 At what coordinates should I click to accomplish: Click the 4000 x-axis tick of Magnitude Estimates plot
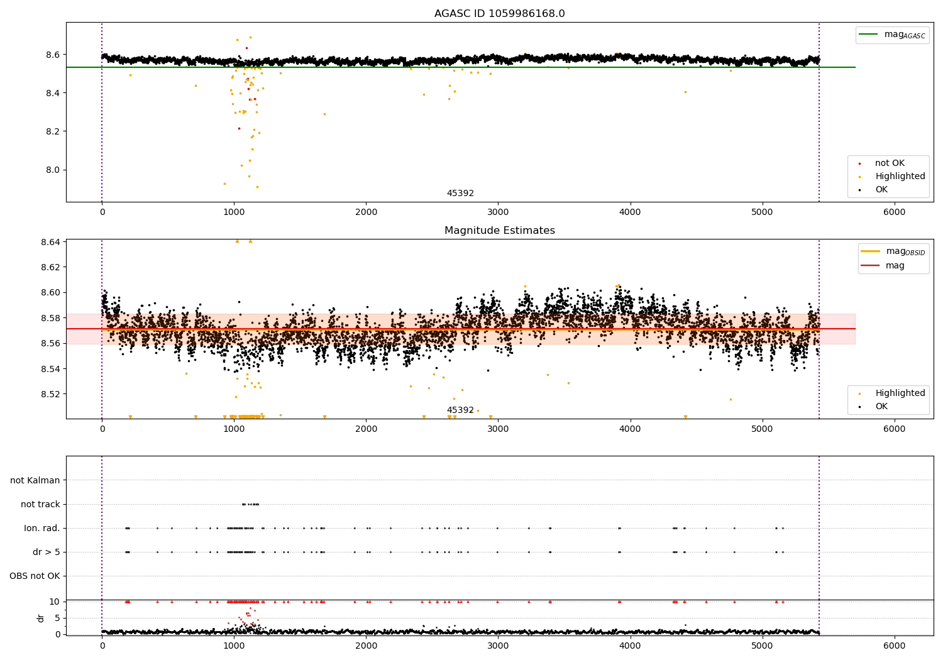[630, 429]
